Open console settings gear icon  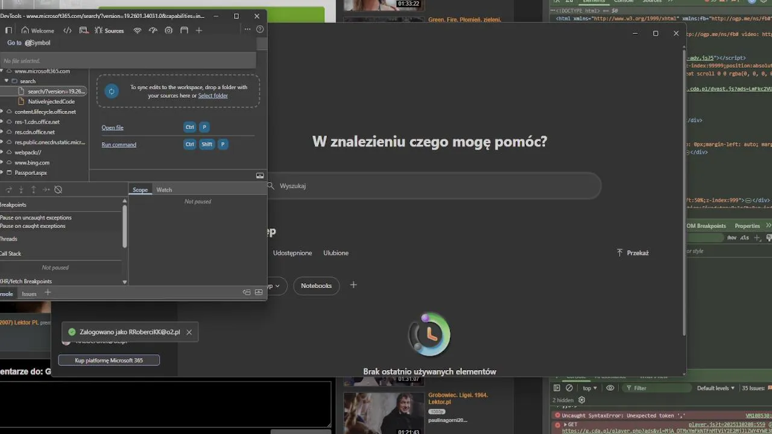click(x=581, y=400)
